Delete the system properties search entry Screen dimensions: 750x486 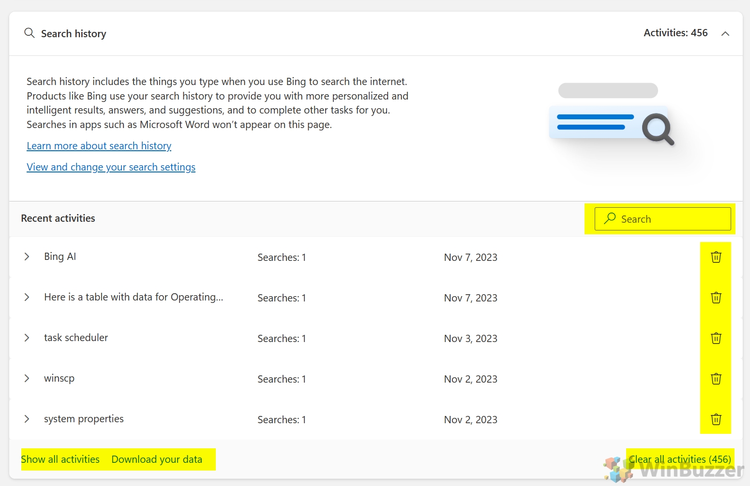tap(716, 419)
